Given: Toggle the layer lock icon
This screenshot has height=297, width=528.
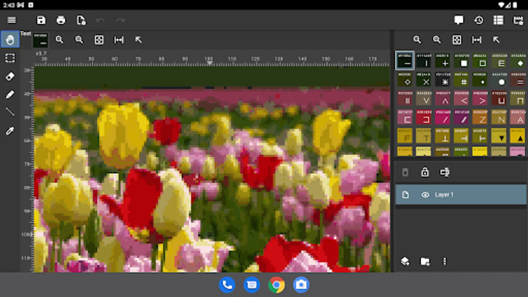Looking at the screenshot, I should coord(425,172).
